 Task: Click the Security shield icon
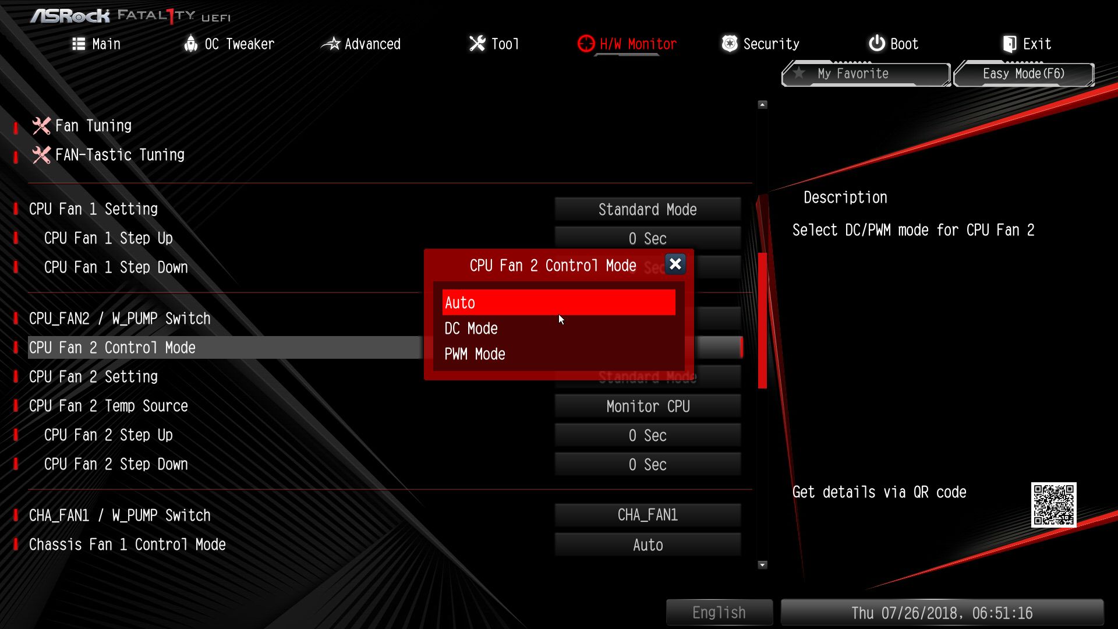730,44
